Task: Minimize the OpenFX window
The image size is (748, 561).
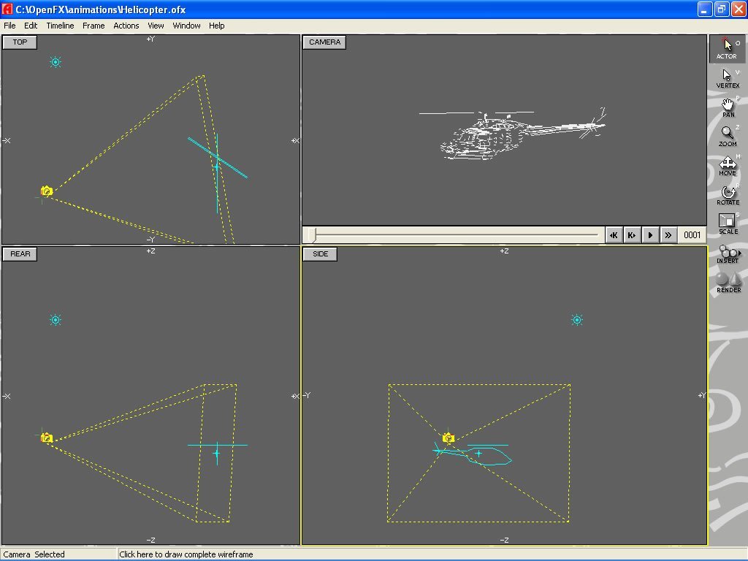Action: click(x=705, y=9)
